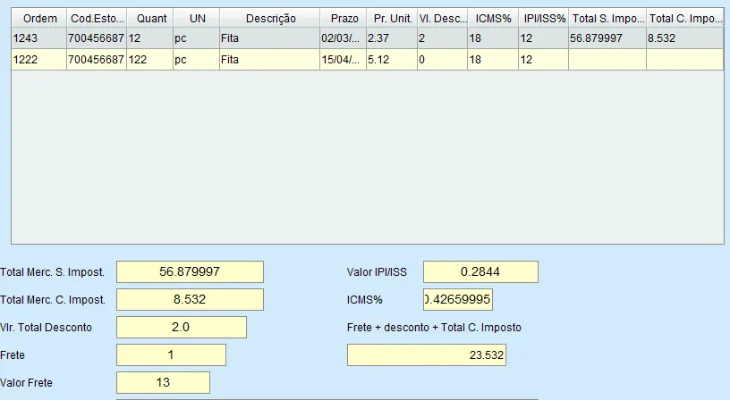Click quantity cell 122 in row 1222
730x400 pixels.
[x=150, y=60]
